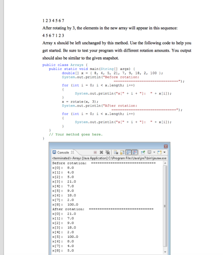Click 'After rotating by 3' sentence

click(110, 28)
